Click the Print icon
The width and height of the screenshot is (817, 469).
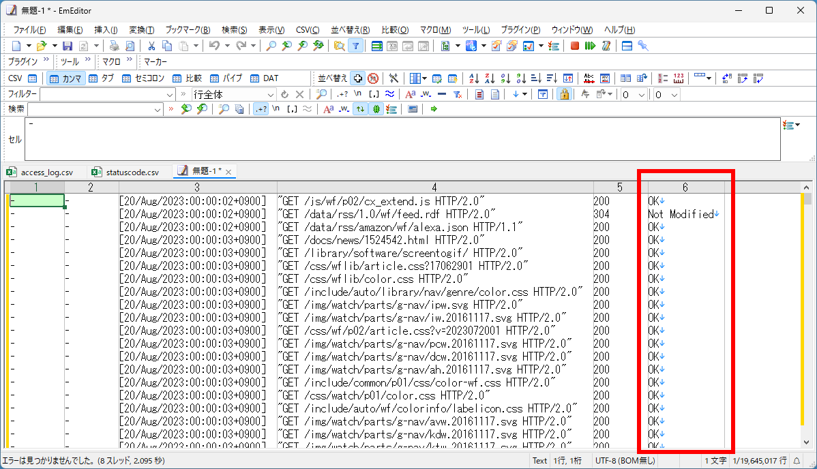(114, 45)
